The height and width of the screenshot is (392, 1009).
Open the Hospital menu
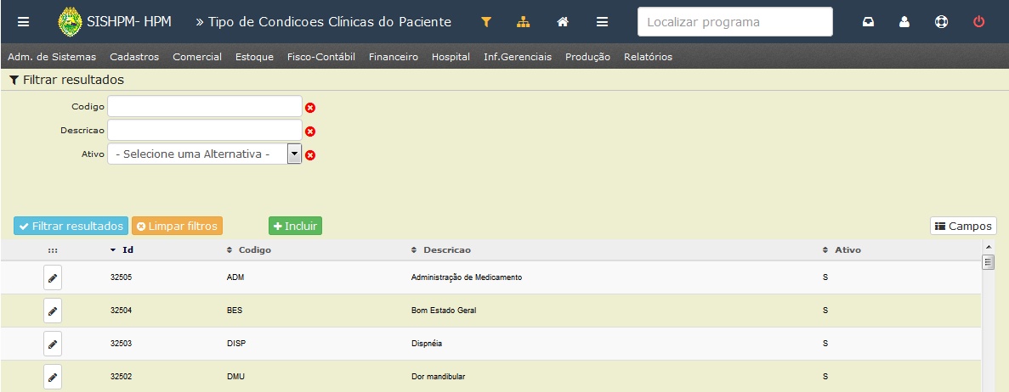point(451,57)
